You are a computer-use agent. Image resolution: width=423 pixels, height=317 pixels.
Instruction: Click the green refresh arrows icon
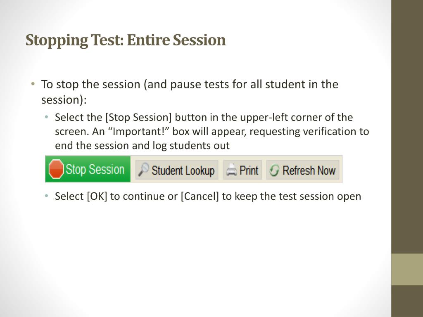pyautogui.click(x=274, y=170)
